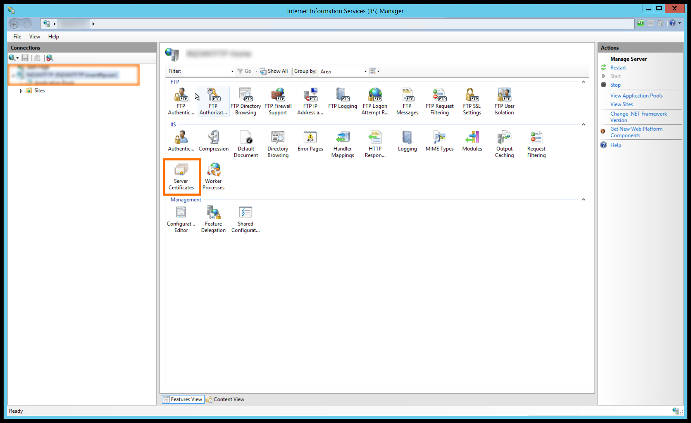Open IIS Request Filtering feature
The height and width of the screenshot is (423, 691).
(536, 144)
